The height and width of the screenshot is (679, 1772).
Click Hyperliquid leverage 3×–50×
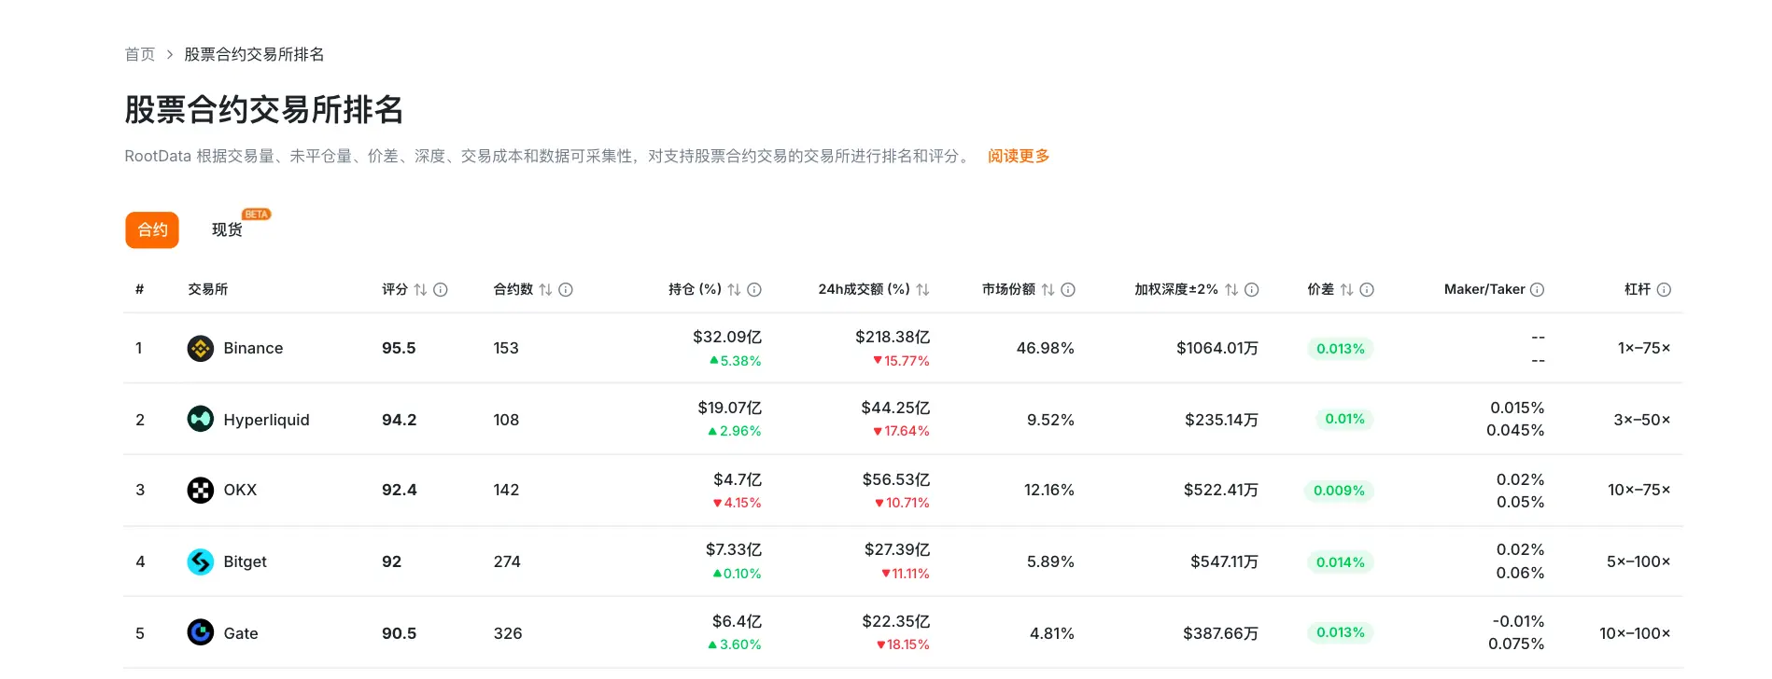tap(1642, 420)
